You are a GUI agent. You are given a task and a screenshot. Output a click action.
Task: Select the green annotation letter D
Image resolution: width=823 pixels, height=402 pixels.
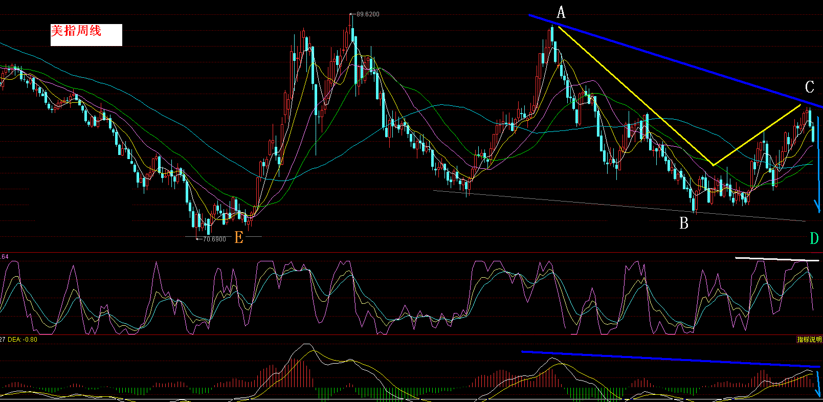click(814, 238)
